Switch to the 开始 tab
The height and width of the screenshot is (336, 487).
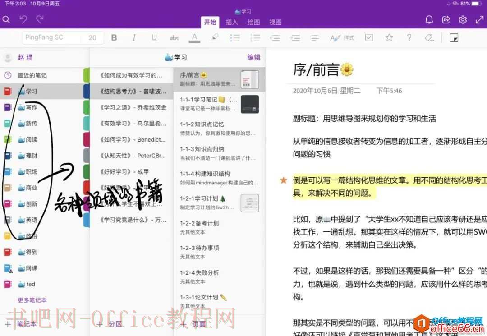tap(210, 23)
